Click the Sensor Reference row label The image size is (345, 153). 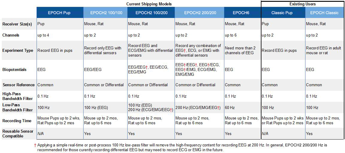[19, 85]
